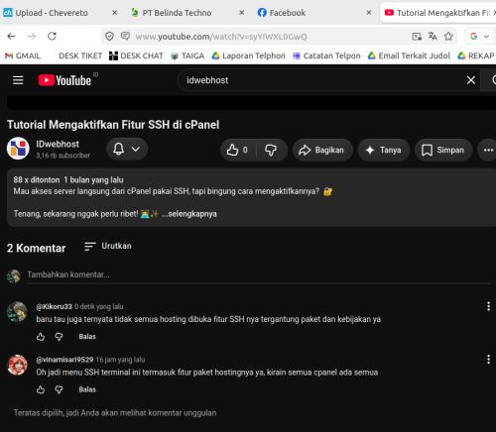Viewport: 496px width, 432px height.
Task: Click the Simpan save button
Action: (443, 150)
